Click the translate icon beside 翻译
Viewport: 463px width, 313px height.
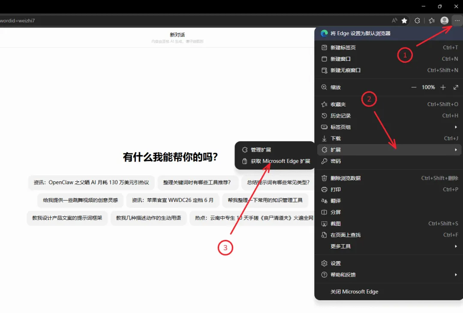[x=324, y=201]
